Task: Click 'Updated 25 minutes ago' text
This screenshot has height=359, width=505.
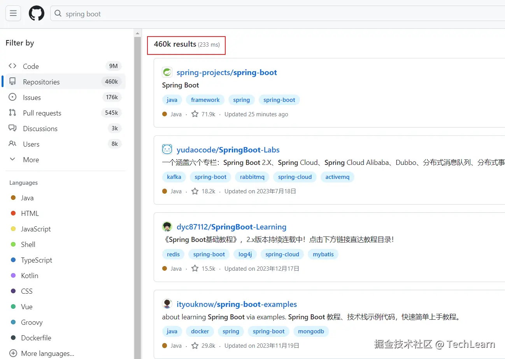Action: (x=256, y=114)
